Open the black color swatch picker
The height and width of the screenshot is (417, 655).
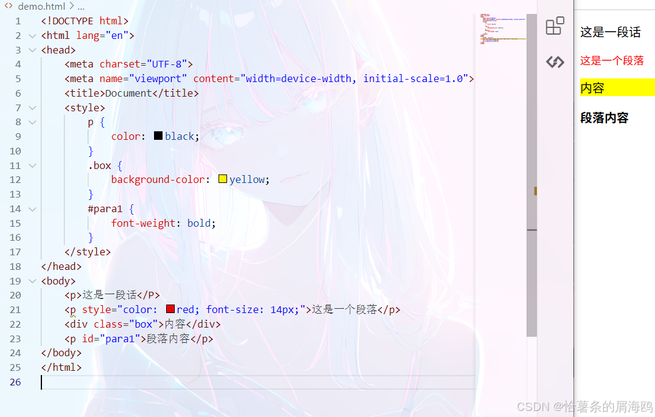click(x=158, y=136)
